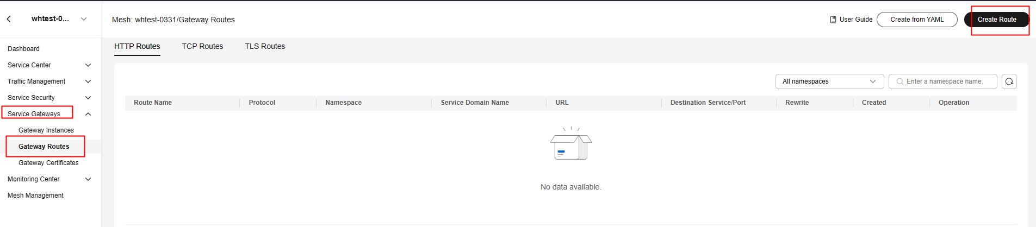
Task: Open Gateway Instances in the sidebar
Action: [46, 130]
